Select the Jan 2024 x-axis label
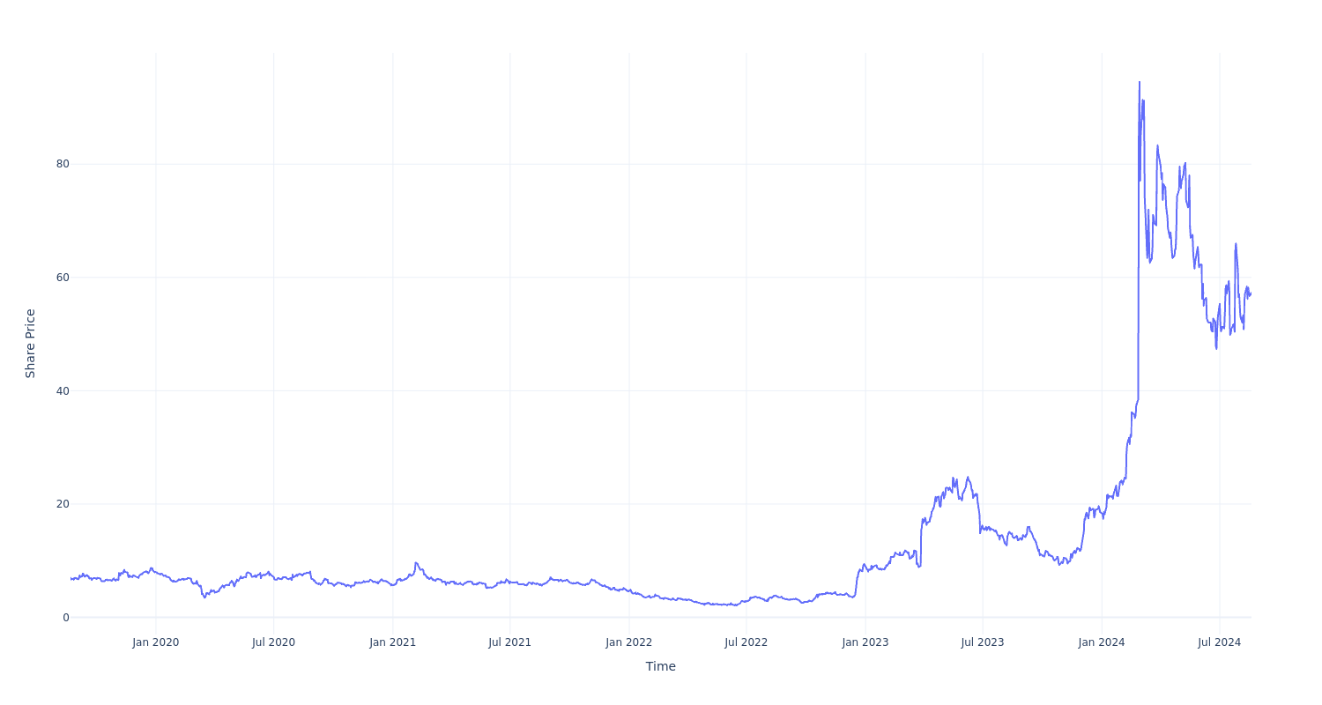This screenshot has width=1322, height=705. point(1101,642)
